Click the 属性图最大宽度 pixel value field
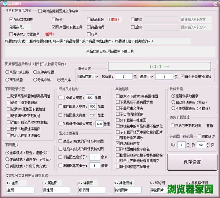This screenshot has height=198, width=220. (92, 106)
